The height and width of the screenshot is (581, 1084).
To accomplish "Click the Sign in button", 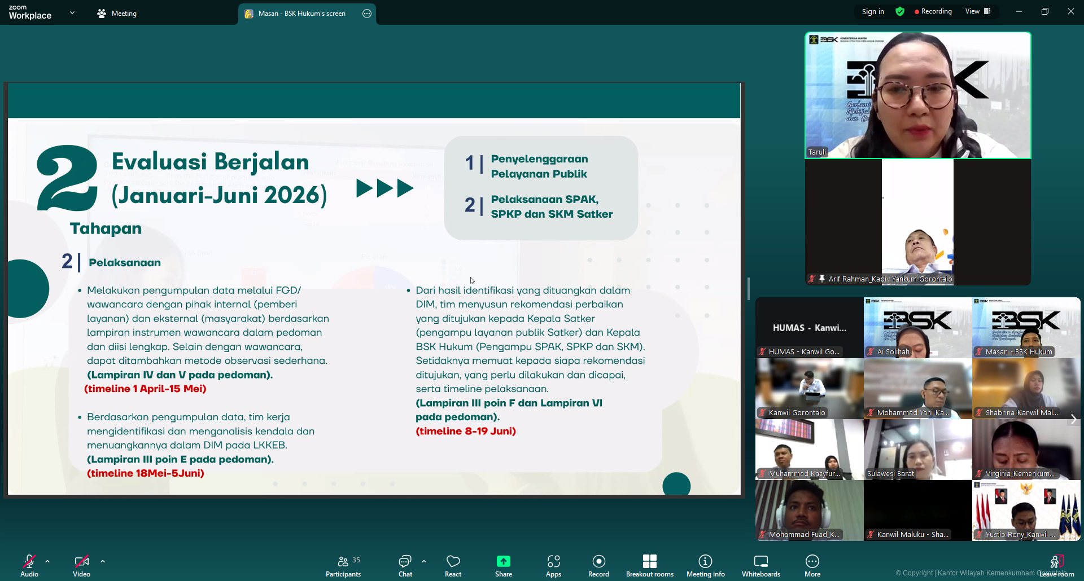I will pyautogui.click(x=873, y=11).
